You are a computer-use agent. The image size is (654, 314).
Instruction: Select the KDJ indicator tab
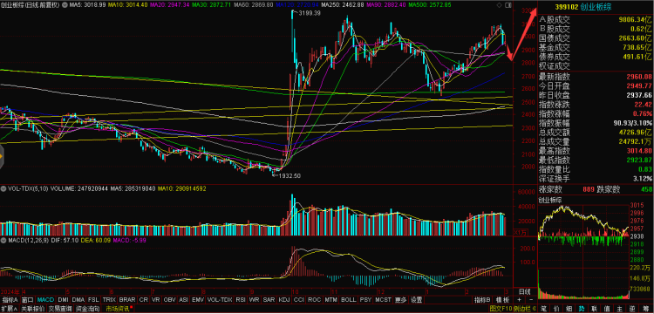point(284,300)
